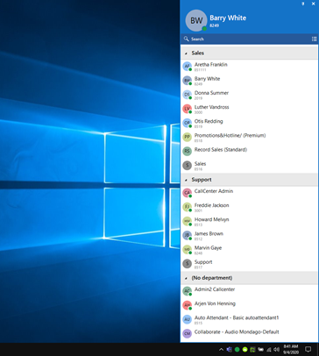
Task: Click Promotions&Hotline/ (Premium) entry
Action: 230,136
